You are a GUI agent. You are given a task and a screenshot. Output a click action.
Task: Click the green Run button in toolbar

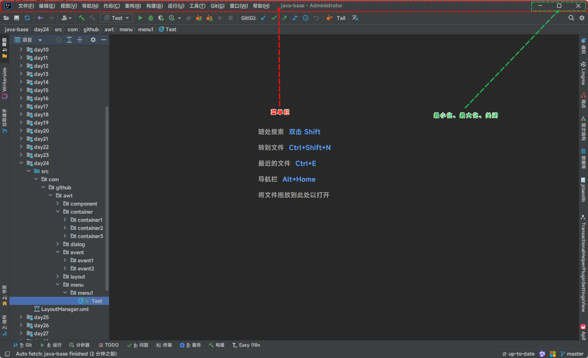140,18
